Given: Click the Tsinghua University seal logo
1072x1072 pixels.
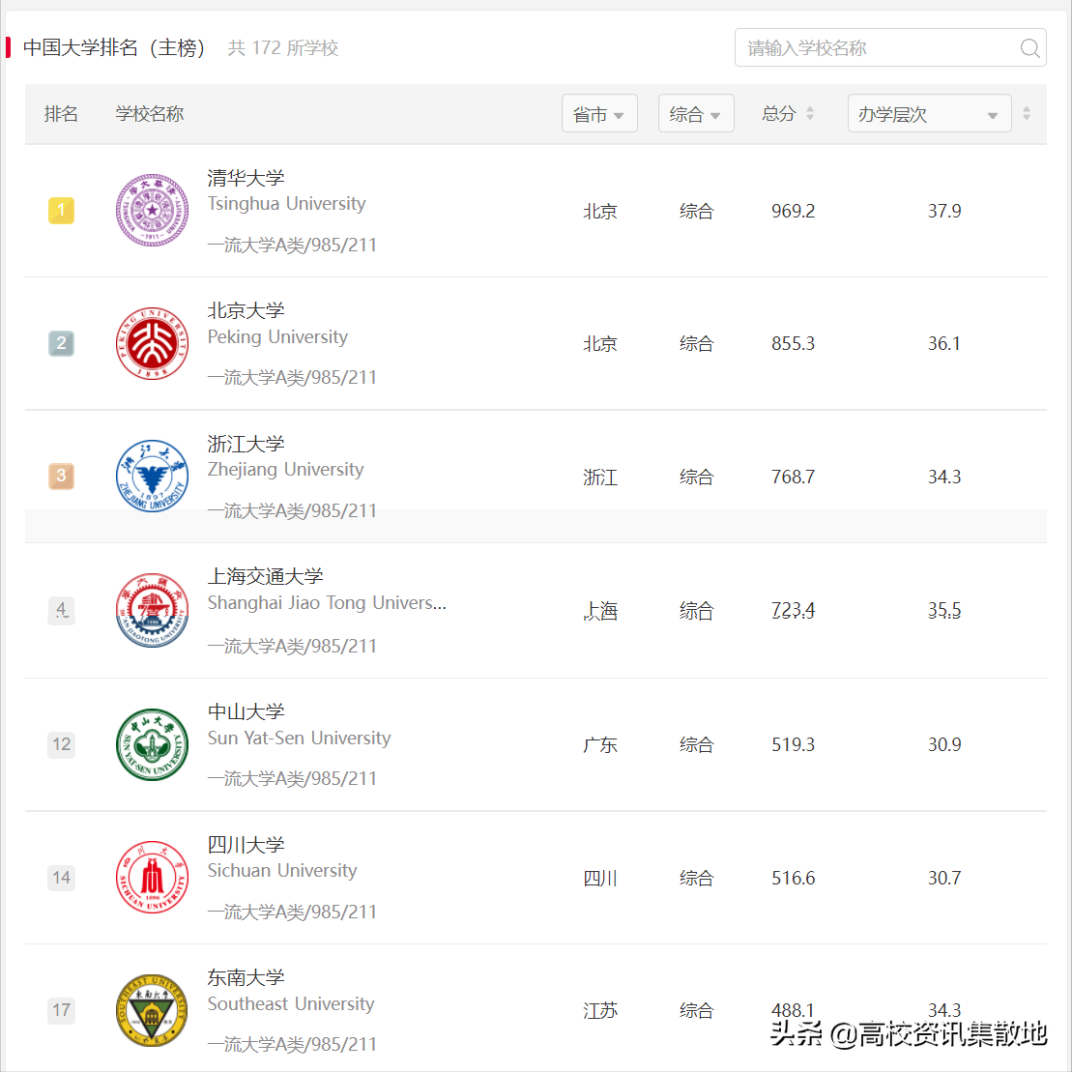Looking at the screenshot, I should coord(152,211).
